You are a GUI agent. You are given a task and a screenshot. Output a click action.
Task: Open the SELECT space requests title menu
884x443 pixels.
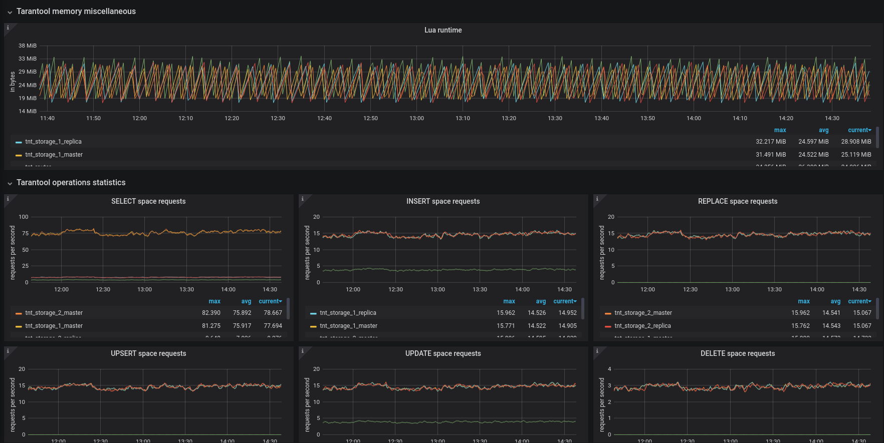[x=148, y=201]
